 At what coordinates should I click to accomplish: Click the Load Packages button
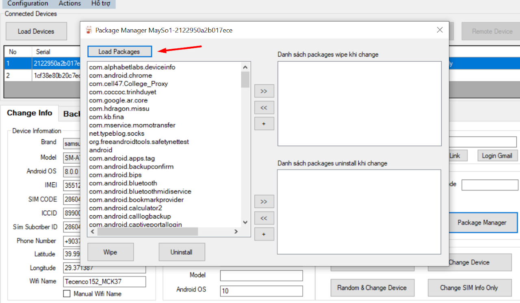(119, 52)
